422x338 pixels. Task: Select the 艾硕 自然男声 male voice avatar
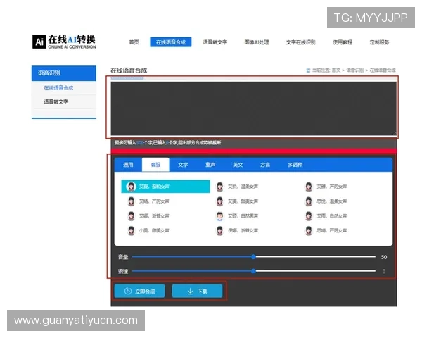click(219, 216)
